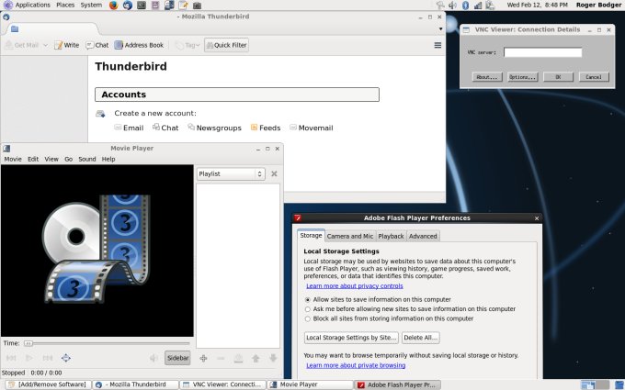Click Local Storage Settings by Site button
The height and width of the screenshot is (390, 625).
coord(350,338)
